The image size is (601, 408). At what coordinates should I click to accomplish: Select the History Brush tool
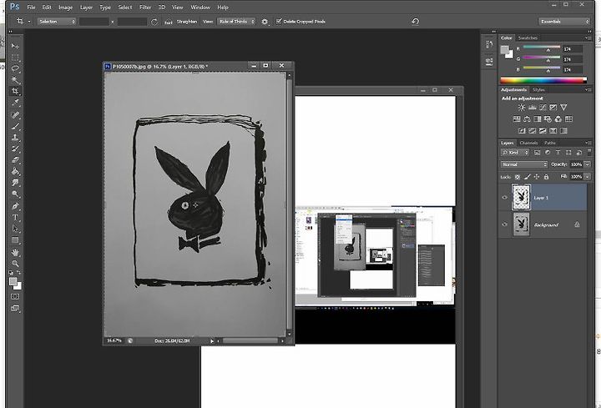[x=15, y=149]
